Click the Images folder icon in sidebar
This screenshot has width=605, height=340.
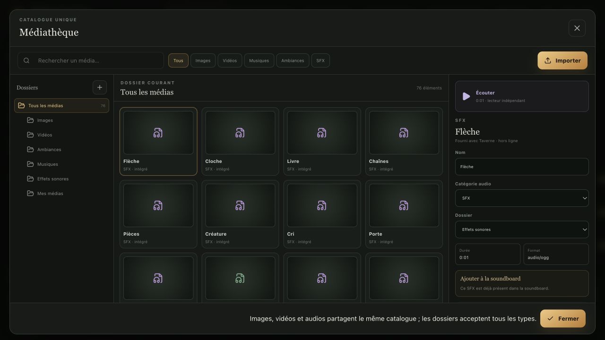(31, 120)
